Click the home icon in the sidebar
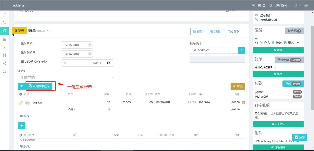Screen dimensions: 314x151 tap(4, 14)
